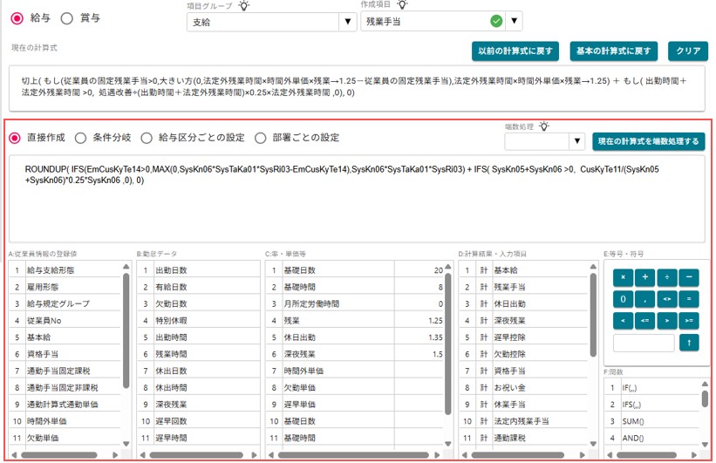Click into the ROUNDUP formula editing area
Viewport: 716px width, 463px height.
coord(357,199)
